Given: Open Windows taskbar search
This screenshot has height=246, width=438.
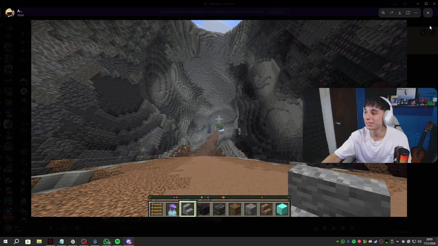Looking at the screenshot, I should pos(16,242).
